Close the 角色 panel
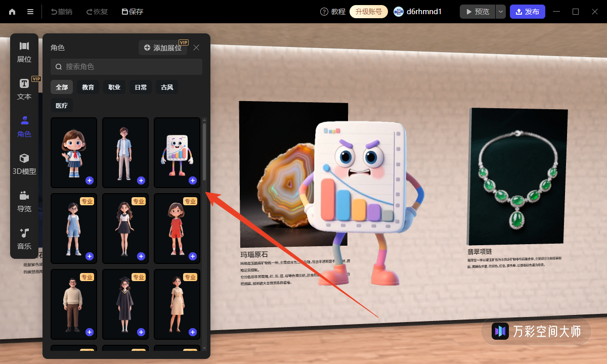This screenshot has height=364, width=607. (x=196, y=48)
